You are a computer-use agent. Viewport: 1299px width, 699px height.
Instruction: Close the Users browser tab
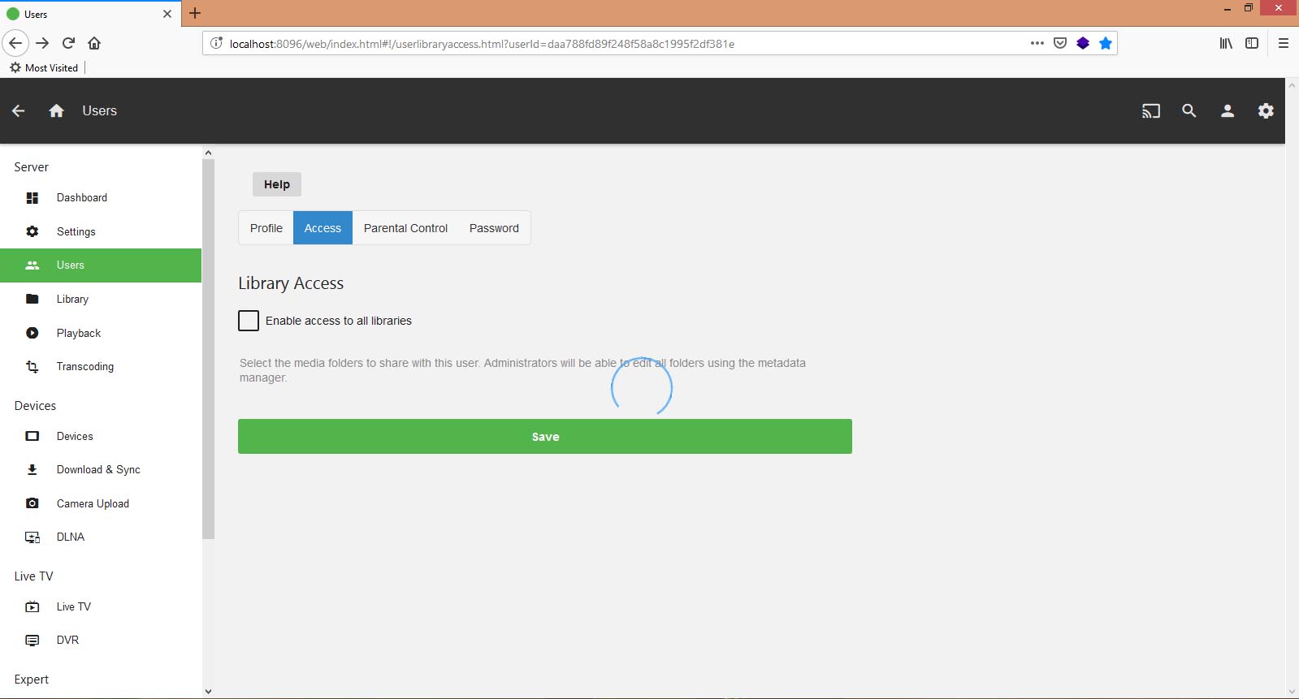(x=167, y=14)
